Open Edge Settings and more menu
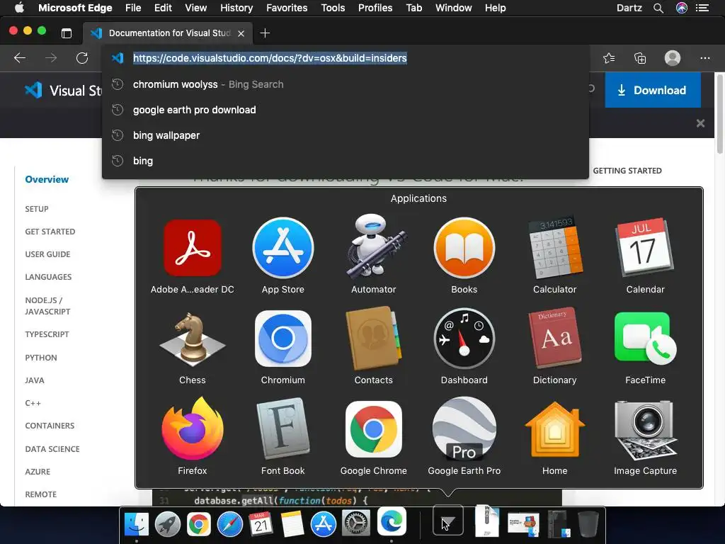725x544 pixels. point(704,58)
